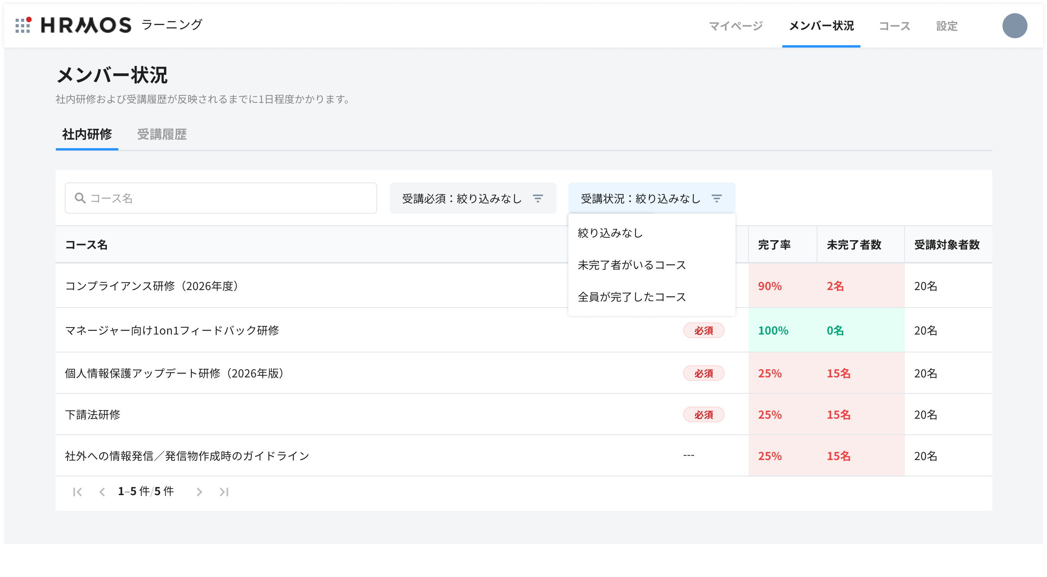Go to previous page of results
Screen dimensions: 1047x577
coord(102,492)
